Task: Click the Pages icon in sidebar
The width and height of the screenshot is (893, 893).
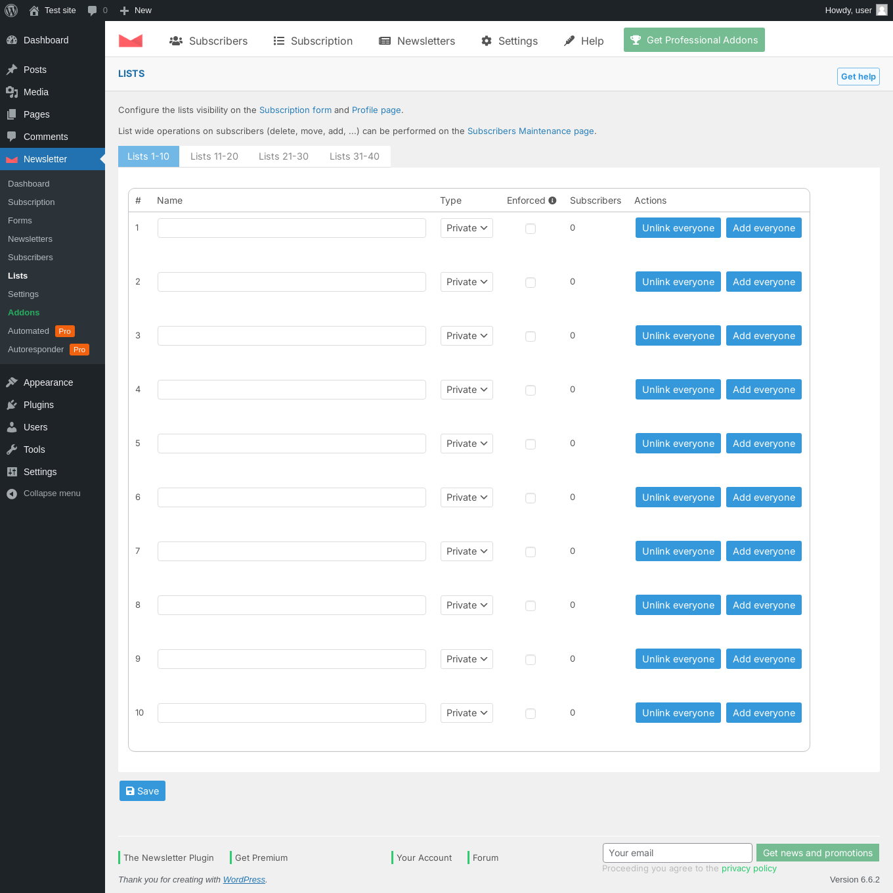Action: click(x=12, y=114)
